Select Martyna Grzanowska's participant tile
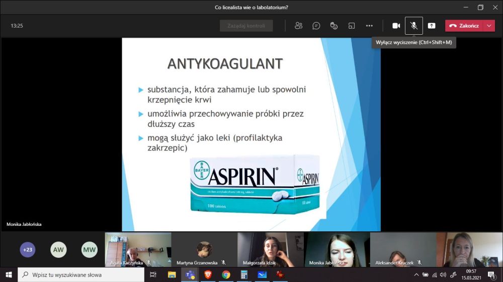This screenshot has width=503, height=282. coord(204,250)
